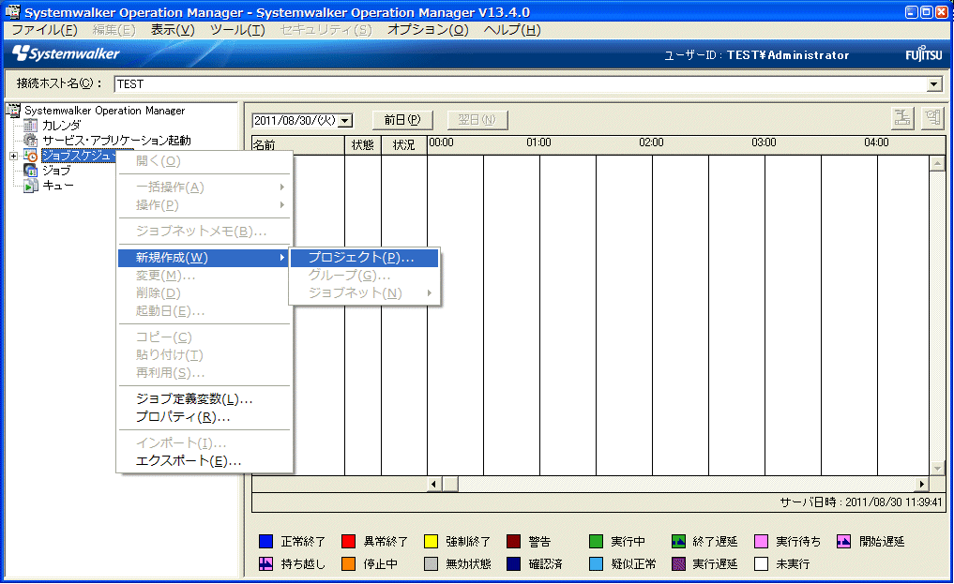Image resolution: width=954 pixels, height=584 pixels.
Task: Click the vertical scrollbar down arrow
Action: [x=937, y=468]
